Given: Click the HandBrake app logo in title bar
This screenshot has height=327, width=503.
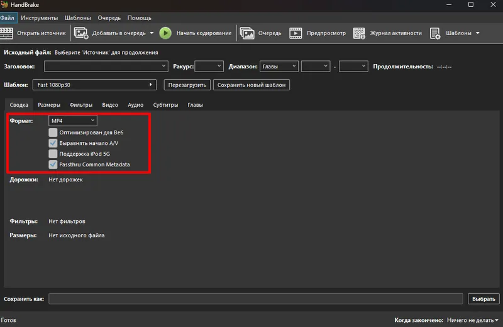Looking at the screenshot, I should point(4,4).
